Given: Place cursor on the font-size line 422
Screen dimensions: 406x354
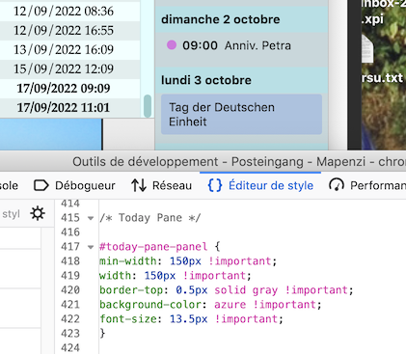Looking at the screenshot, I should click(x=191, y=319).
